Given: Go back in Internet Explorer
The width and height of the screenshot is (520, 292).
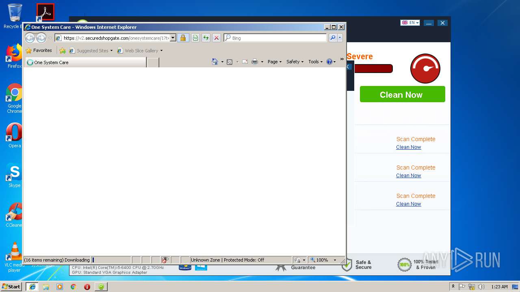Looking at the screenshot, I should tap(30, 38).
